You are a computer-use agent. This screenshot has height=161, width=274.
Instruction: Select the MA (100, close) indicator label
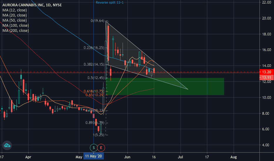click(x=16, y=25)
